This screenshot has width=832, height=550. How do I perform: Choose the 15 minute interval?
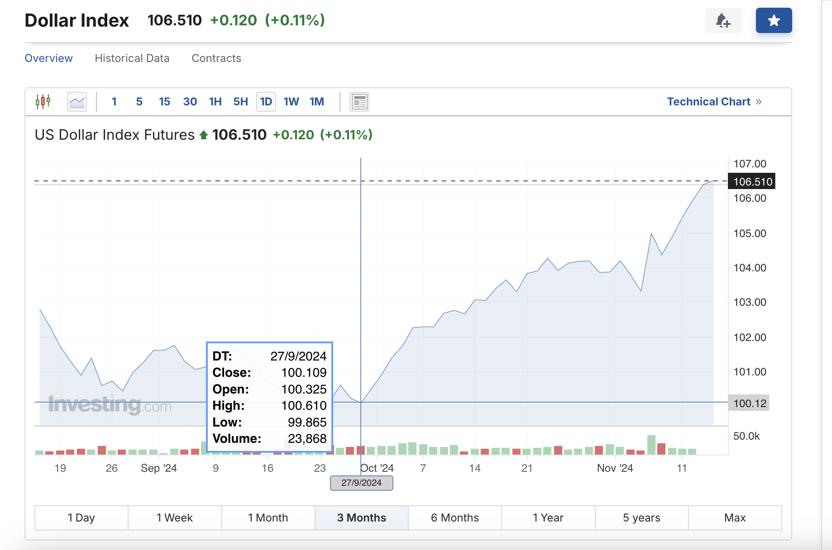click(x=164, y=102)
